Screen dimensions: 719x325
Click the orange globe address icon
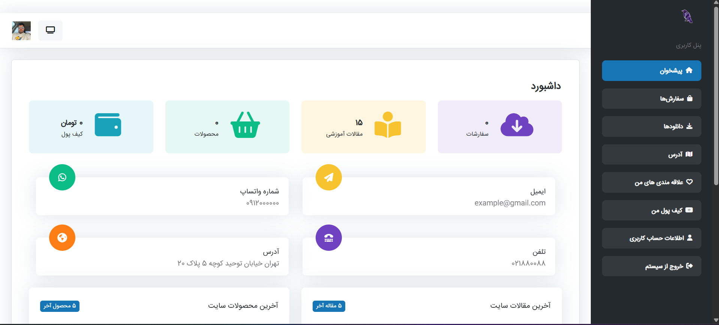(x=62, y=238)
